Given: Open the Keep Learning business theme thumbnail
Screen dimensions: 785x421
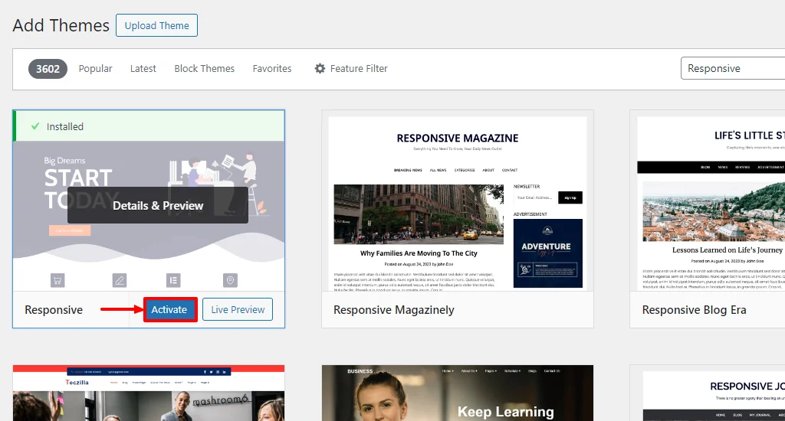Looking at the screenshot, I should pos(458,393).
